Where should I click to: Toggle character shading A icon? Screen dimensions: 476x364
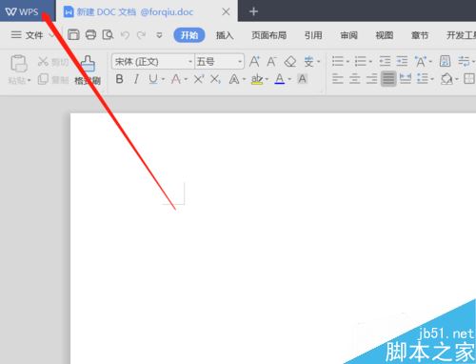tap(303, 78)
